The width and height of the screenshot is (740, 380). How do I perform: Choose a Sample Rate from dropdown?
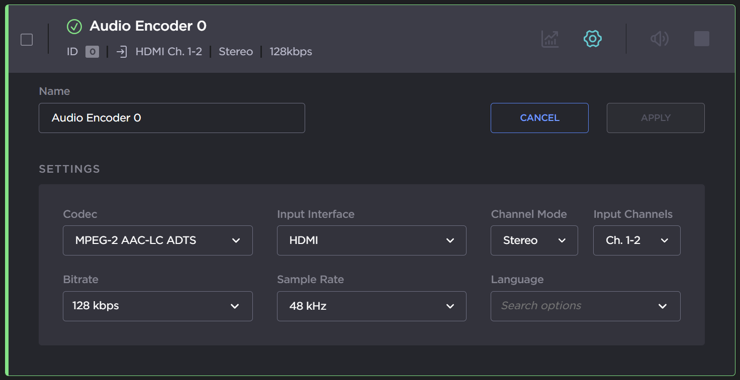372,306
